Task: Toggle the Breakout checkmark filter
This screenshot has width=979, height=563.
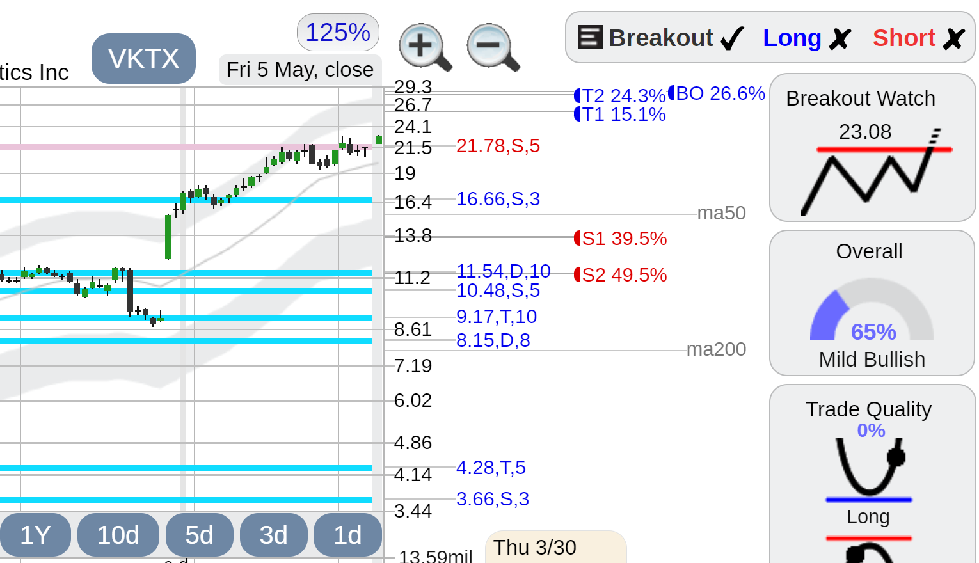Action: tap(733, 38)
